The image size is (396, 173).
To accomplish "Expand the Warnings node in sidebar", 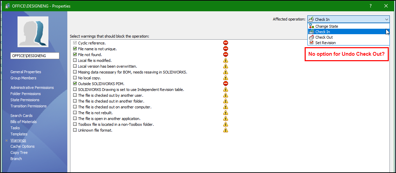I will pos(7,141).
